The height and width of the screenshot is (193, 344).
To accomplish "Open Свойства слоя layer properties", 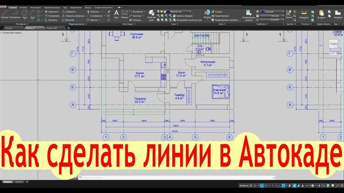I will pyautogui.click(x=151, y=15).
